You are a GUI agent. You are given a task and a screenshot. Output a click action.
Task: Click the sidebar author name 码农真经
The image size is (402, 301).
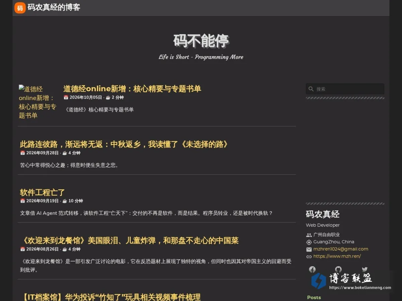323,214
